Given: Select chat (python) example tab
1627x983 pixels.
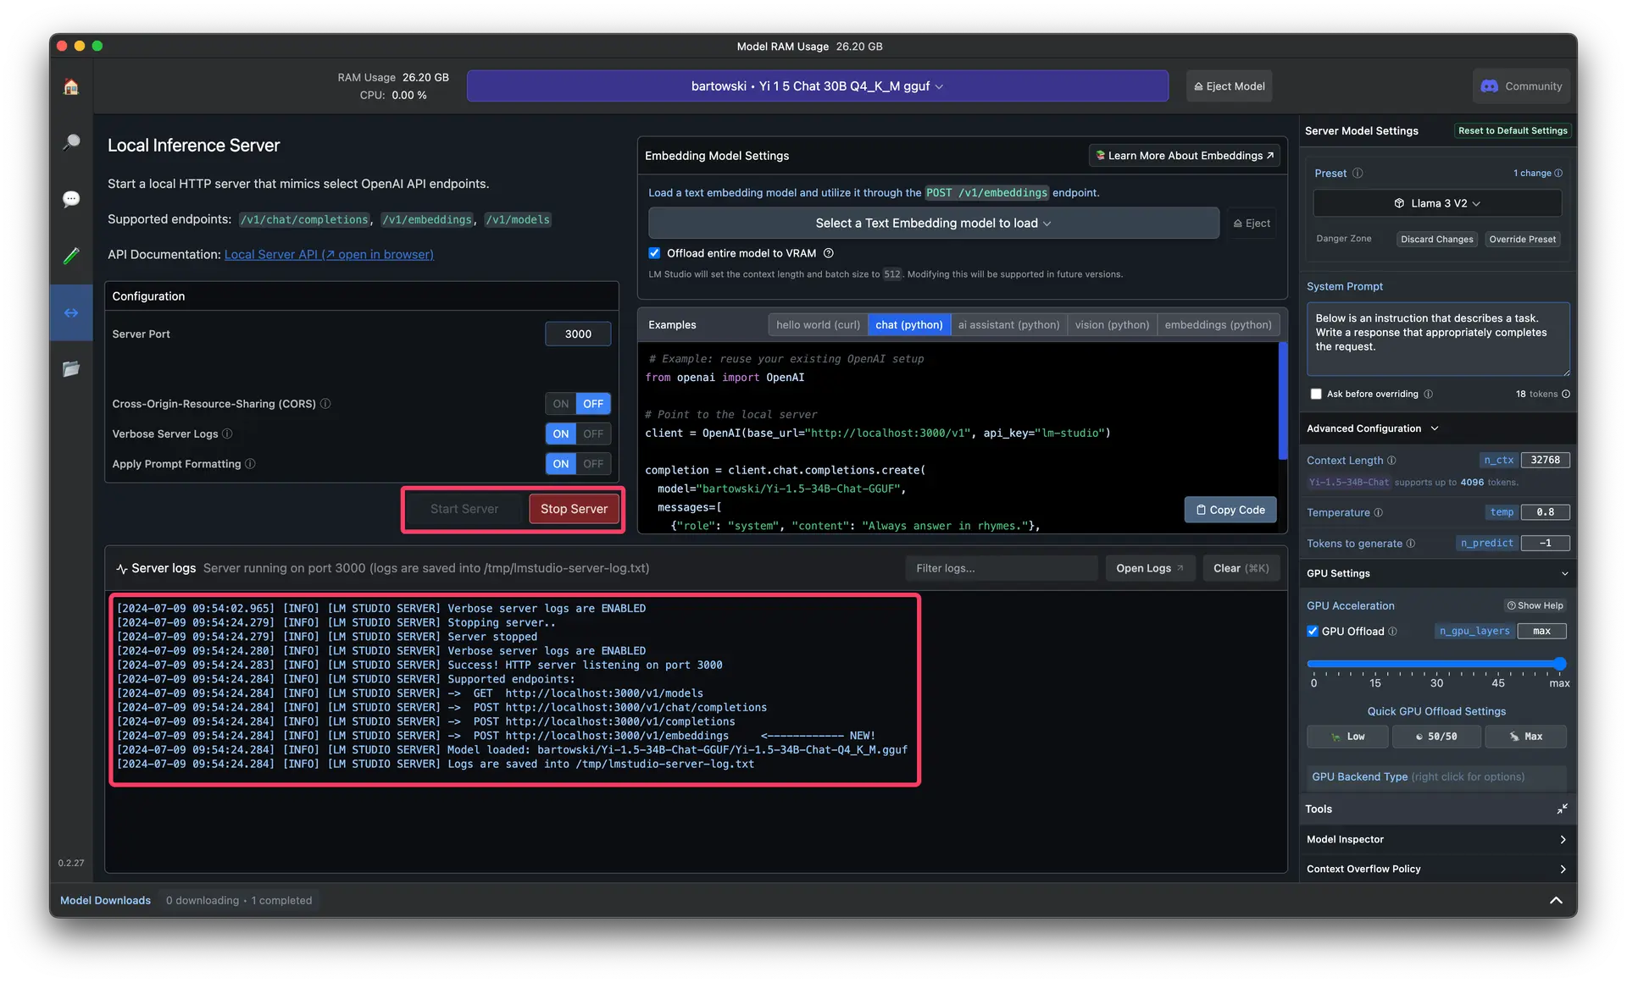Looking at the screenshot, I should tap(909, 325).
